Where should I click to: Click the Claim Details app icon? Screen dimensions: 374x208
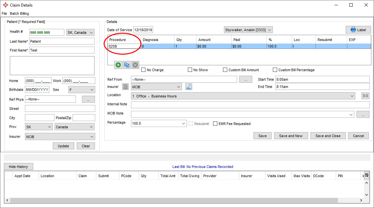point(6,5)
